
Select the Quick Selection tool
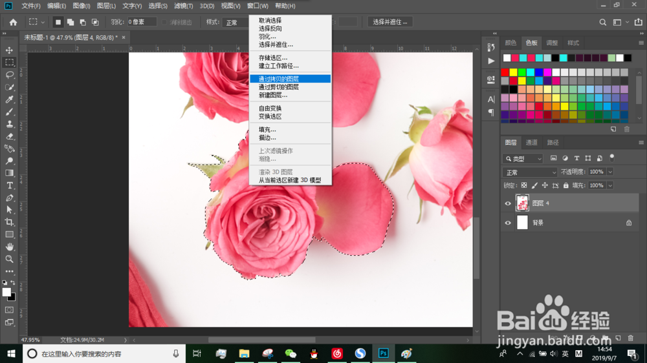pyautogui.click(x=9, y=87)
